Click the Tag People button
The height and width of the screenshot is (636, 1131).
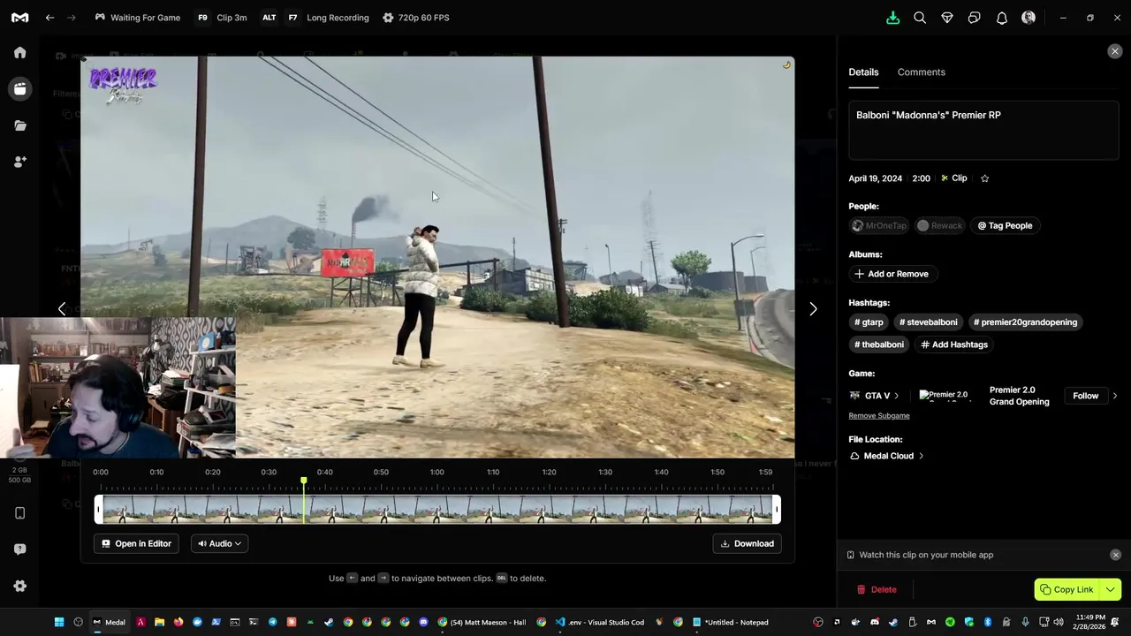coord(1005,225)
